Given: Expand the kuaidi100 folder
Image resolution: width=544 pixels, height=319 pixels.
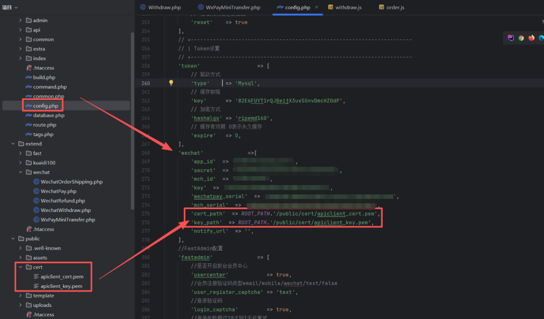Looking at the screenshot, I should coord(21,163).
